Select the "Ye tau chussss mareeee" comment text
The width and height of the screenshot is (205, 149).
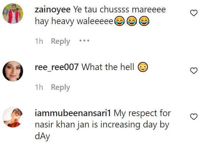119,9
